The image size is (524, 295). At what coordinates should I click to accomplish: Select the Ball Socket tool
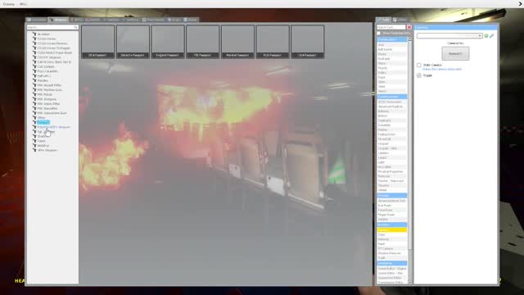coord(392,49)
